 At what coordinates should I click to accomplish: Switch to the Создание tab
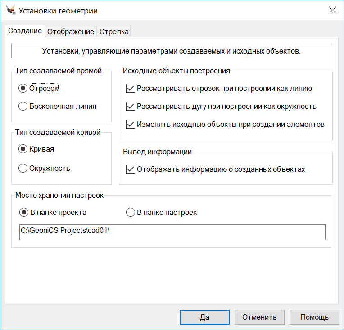pyautogui.click(x=25, y=31)
